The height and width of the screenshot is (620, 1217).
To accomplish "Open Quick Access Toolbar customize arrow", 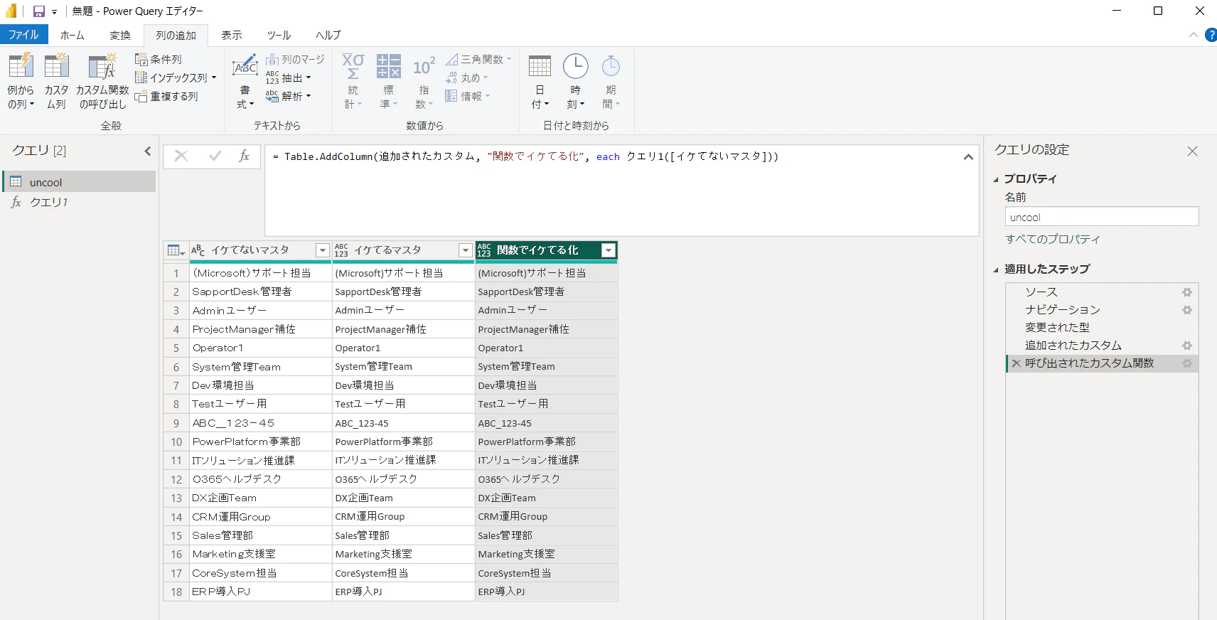I will 54,12.
